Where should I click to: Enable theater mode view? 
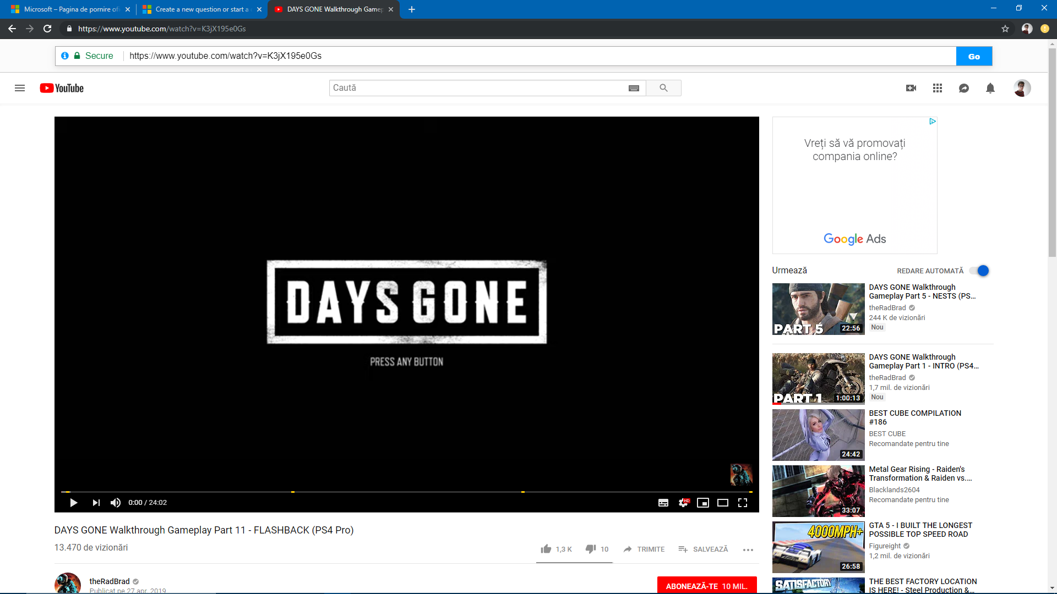pyautogui.click(x=723, y=503)
